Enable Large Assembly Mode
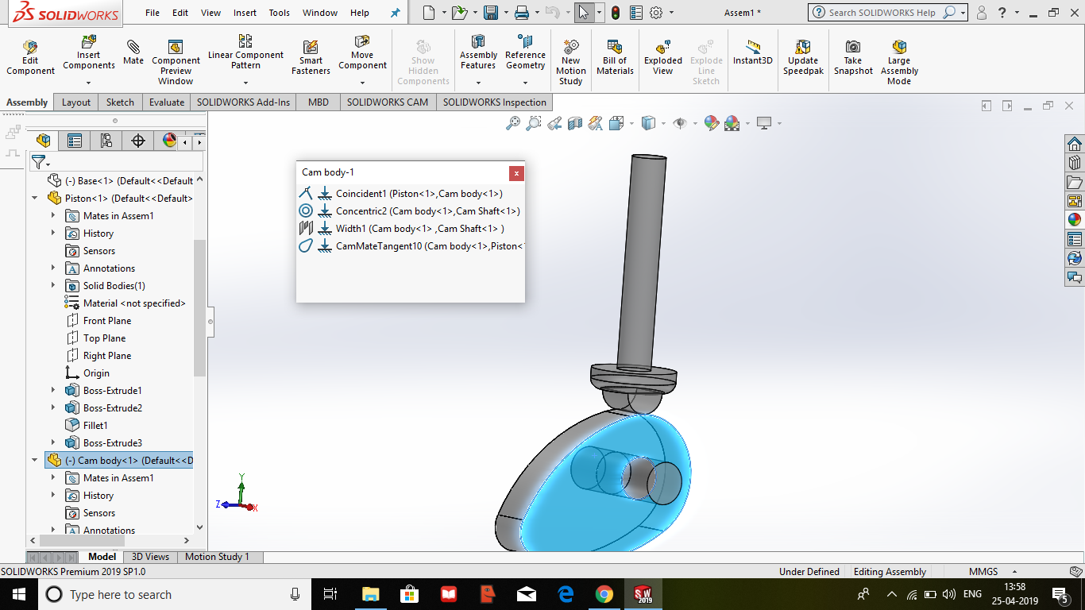 (x=898, y=56)
